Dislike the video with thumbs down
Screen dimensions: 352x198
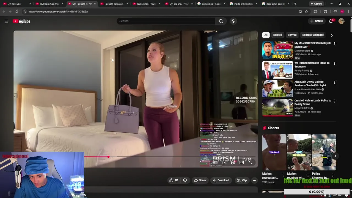click(x=185, y=180)
